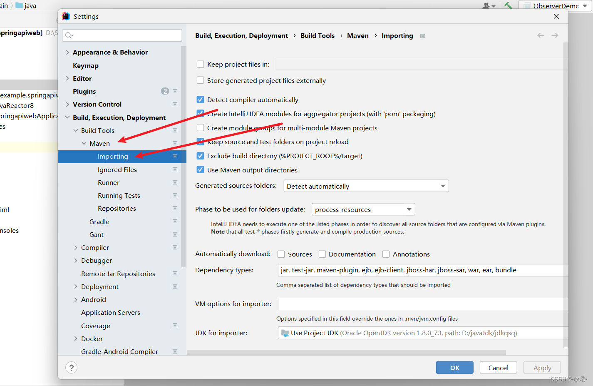Click project-level icon on Compiler row
593x386 pixels.
coord(175,247)
